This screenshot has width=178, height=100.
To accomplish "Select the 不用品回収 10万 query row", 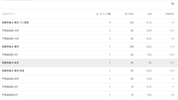I will point(89,31).
